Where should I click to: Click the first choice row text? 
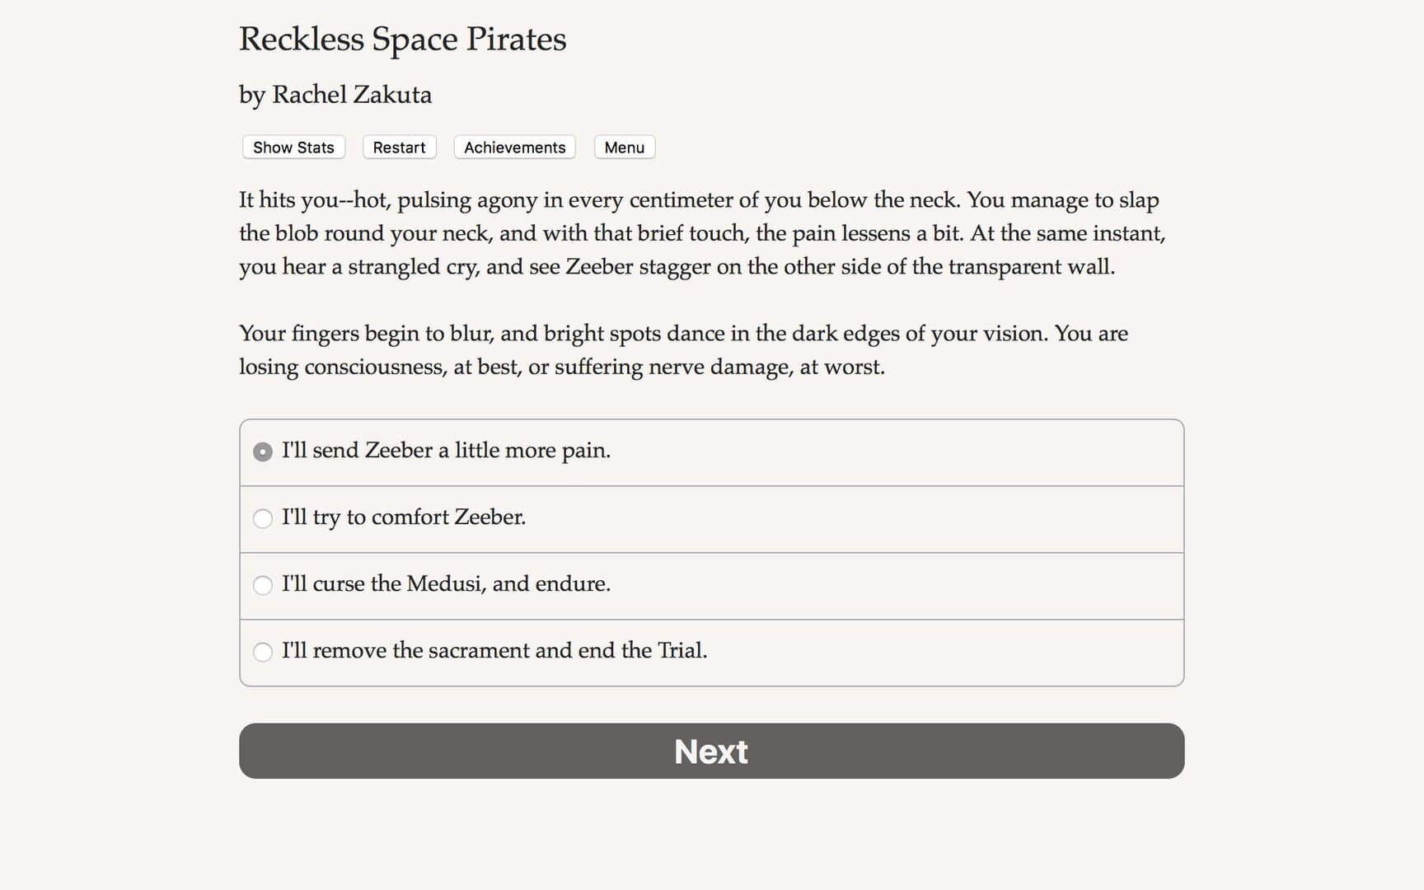[446, 451]
